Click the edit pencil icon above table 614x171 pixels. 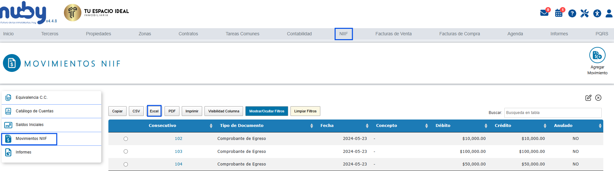point(588,98)
